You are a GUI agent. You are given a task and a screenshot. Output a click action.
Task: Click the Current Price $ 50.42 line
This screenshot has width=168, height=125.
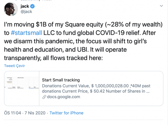click(x=96, y=91)
